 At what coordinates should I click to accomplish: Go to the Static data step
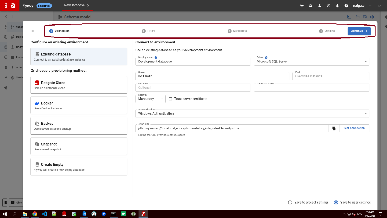click(237, 31)
